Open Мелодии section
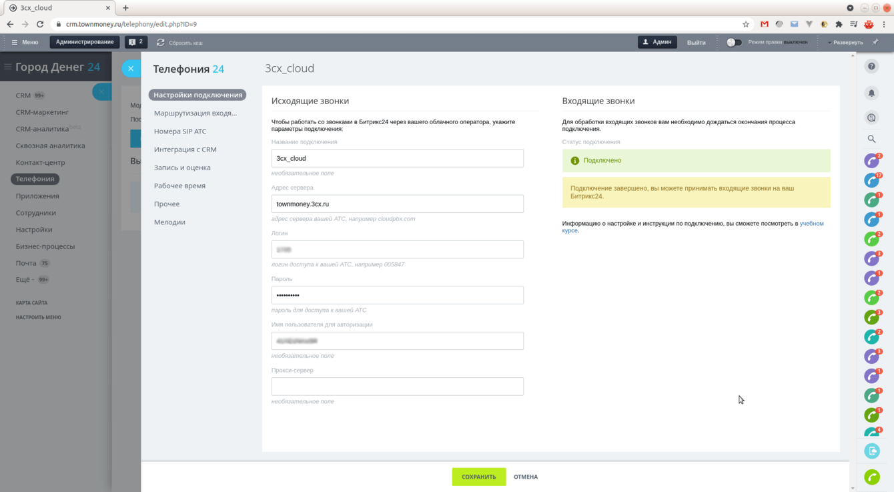This screenshot has height=492, width=894. [x=169, y=222]
